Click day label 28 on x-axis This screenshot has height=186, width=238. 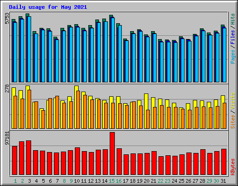tap(202, 181)
